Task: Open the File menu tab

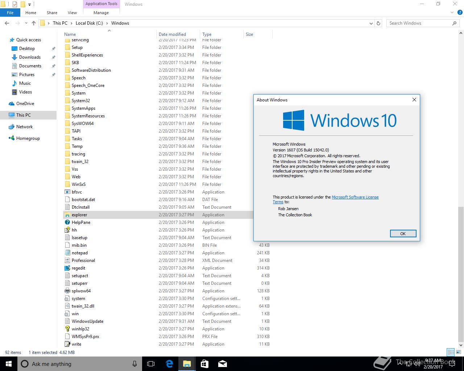Action: (10, 13)
